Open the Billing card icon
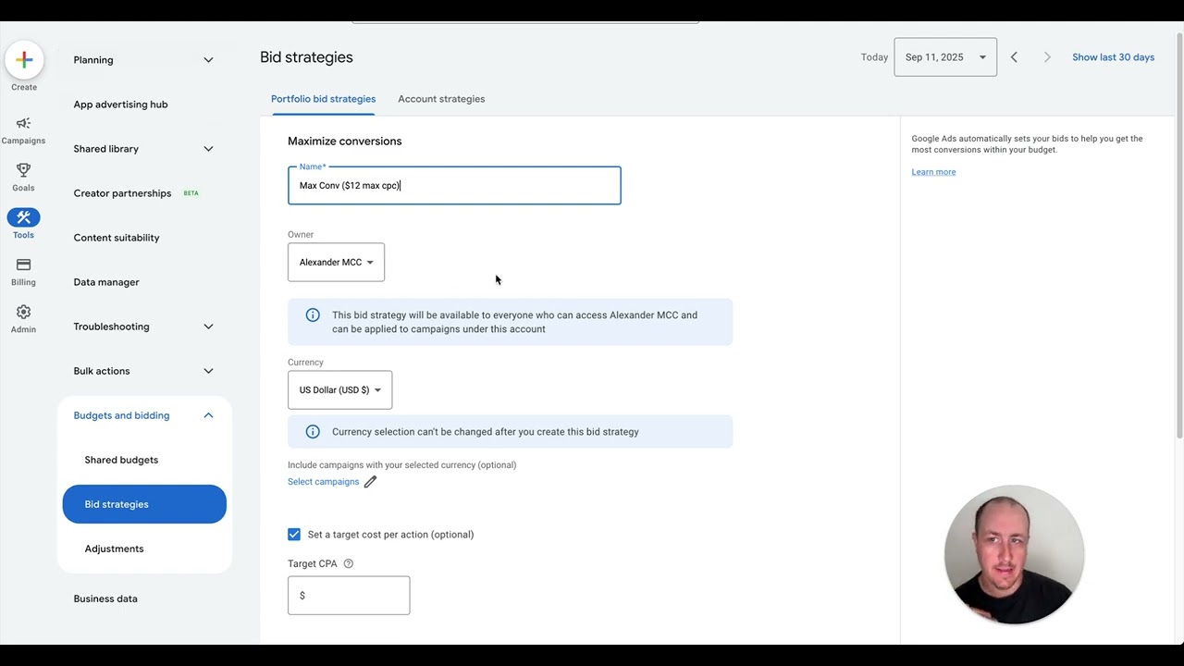Image resolution: width=1184 pixels, height=666 pixels. [23, 265]
